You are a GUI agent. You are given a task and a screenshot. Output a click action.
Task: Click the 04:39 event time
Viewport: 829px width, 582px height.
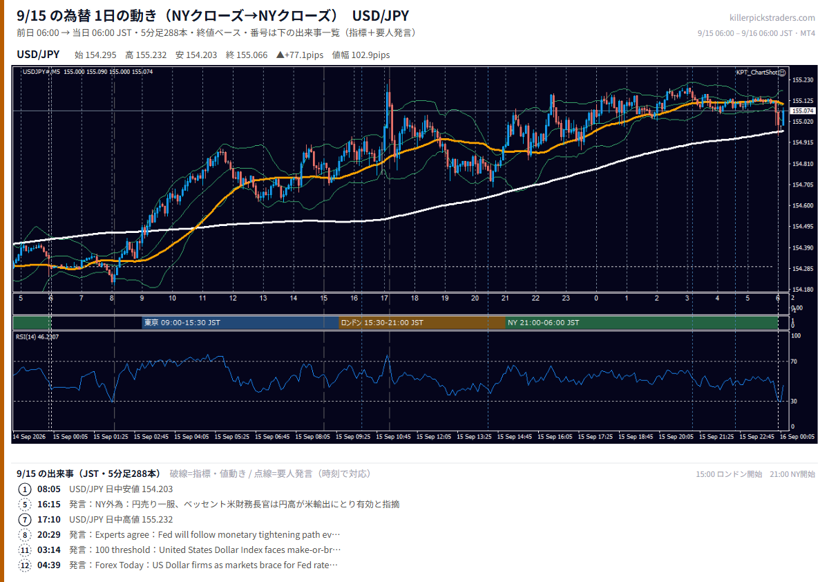tap(49, 565)
